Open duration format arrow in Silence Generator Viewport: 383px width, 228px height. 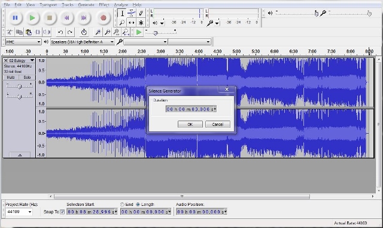pos(215,109)
